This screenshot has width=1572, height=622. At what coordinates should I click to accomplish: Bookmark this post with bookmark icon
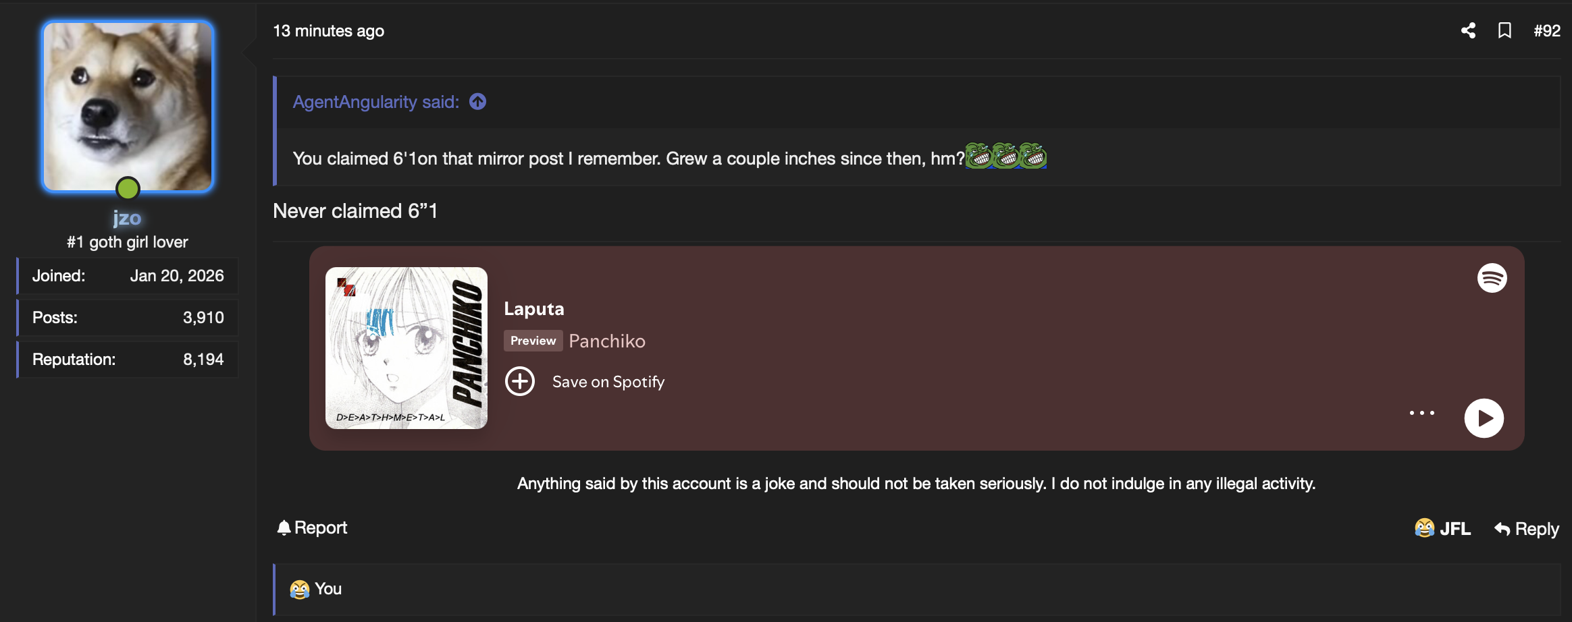[x=1504, y=30]
